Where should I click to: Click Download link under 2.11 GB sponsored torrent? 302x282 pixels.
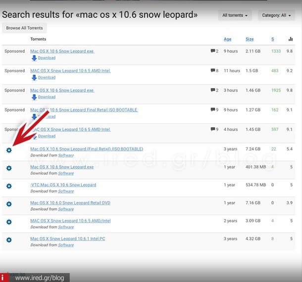pos(47,58)
